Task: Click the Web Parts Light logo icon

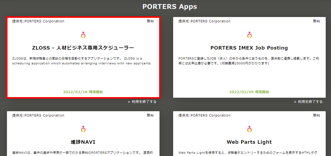Action: [x=249, y=129]
